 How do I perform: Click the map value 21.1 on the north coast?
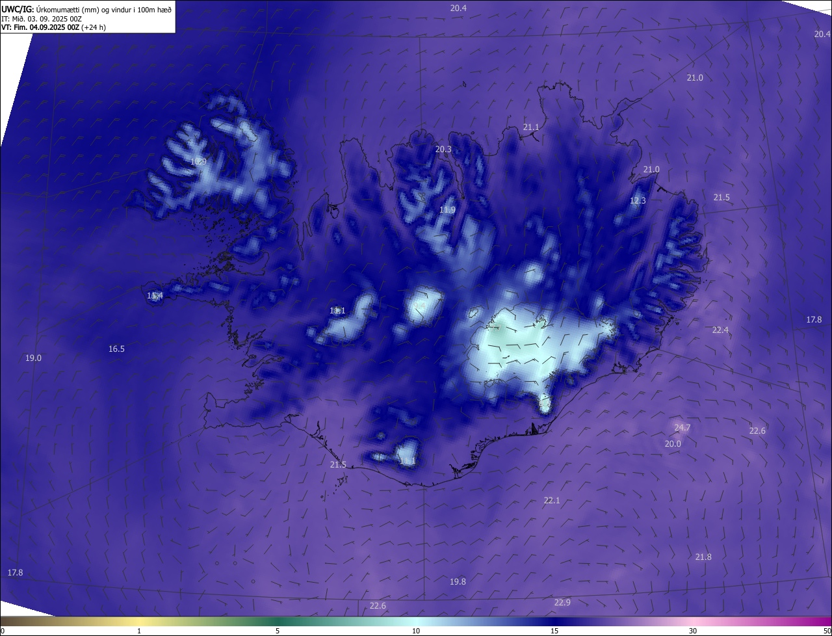pos(531,127)
